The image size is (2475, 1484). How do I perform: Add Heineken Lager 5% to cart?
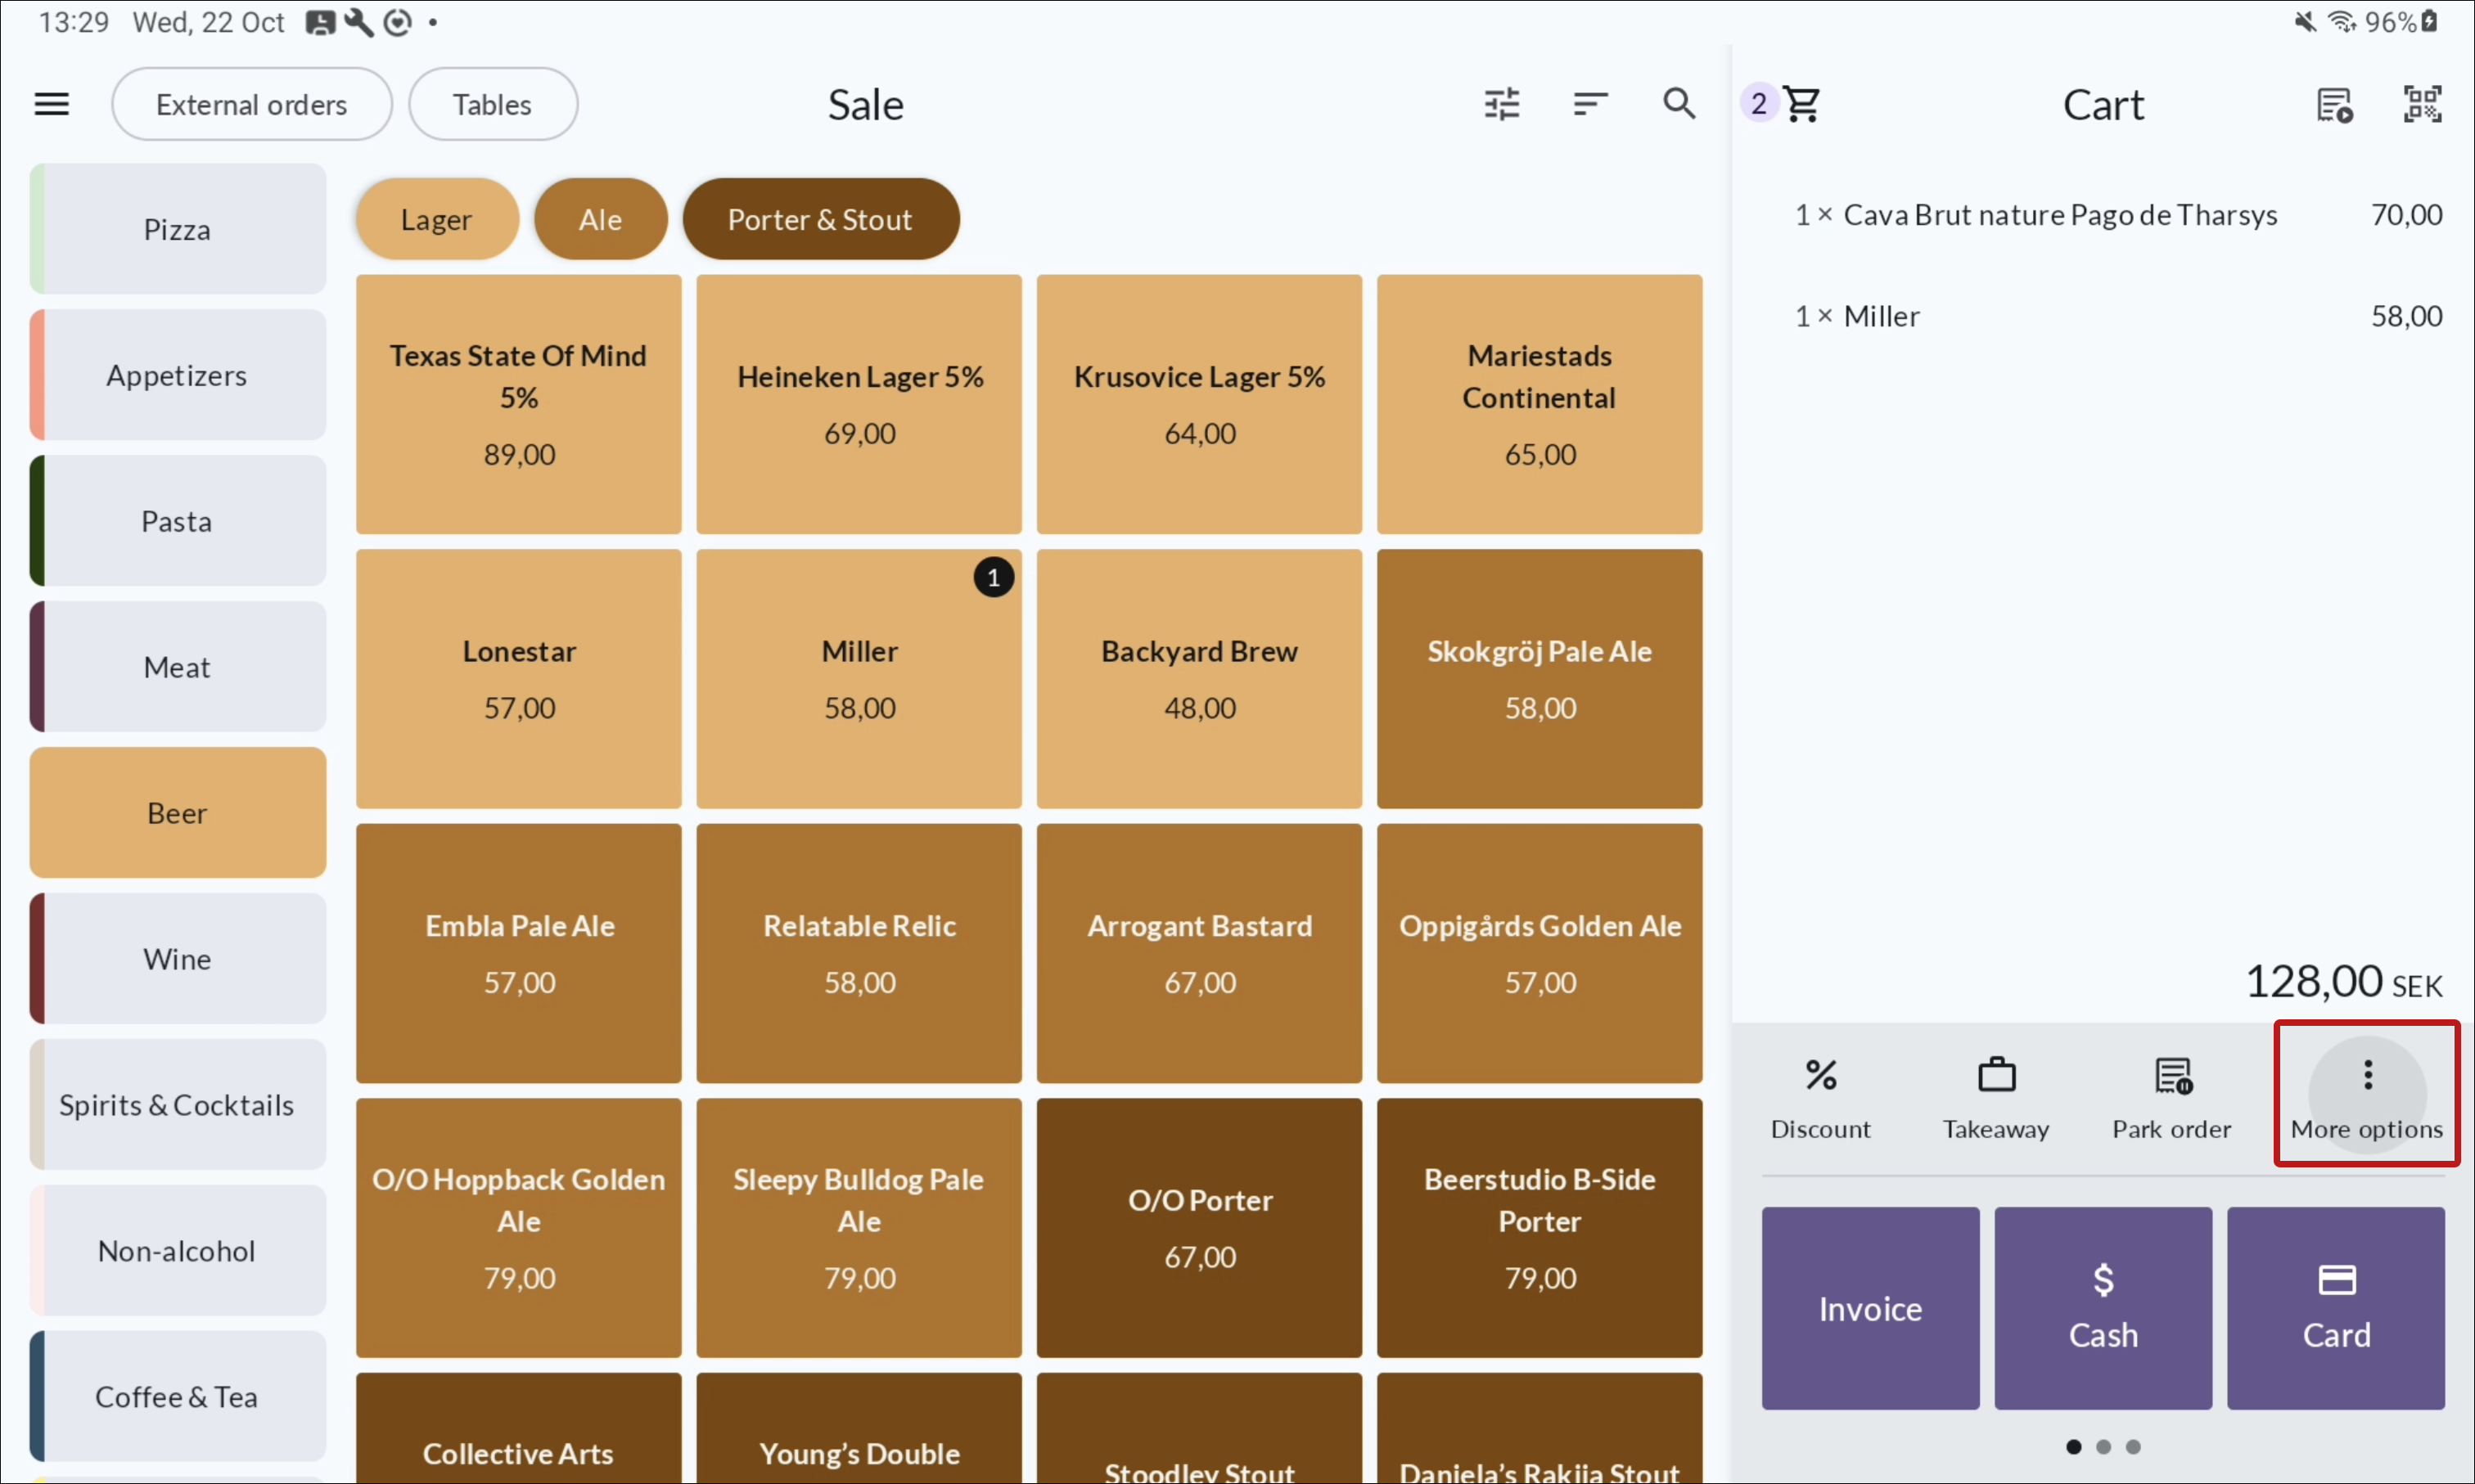tap(859, 404)
